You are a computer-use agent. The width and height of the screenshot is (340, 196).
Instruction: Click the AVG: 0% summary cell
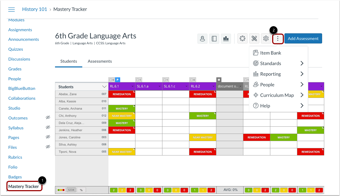[230, 190]
